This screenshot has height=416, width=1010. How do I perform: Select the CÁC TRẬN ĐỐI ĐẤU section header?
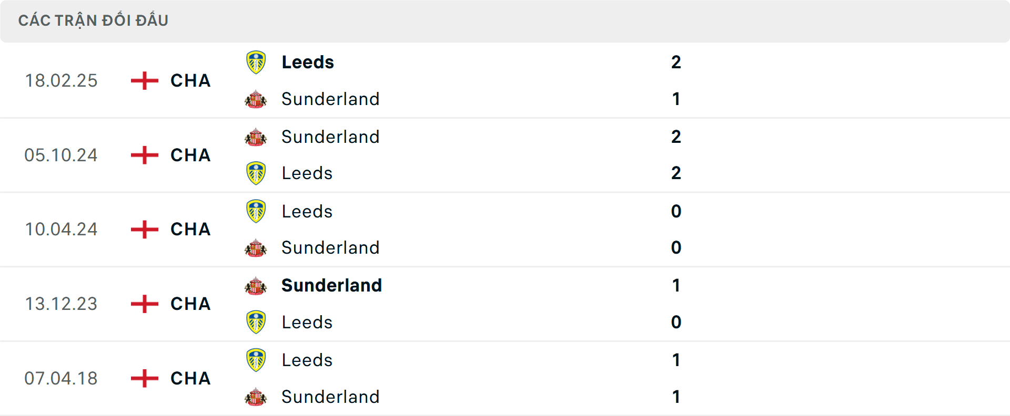coord(94,20)
